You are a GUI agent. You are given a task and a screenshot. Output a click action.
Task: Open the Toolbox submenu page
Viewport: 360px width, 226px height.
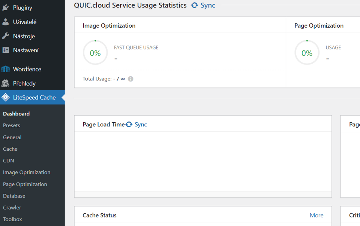click(12, 219)
